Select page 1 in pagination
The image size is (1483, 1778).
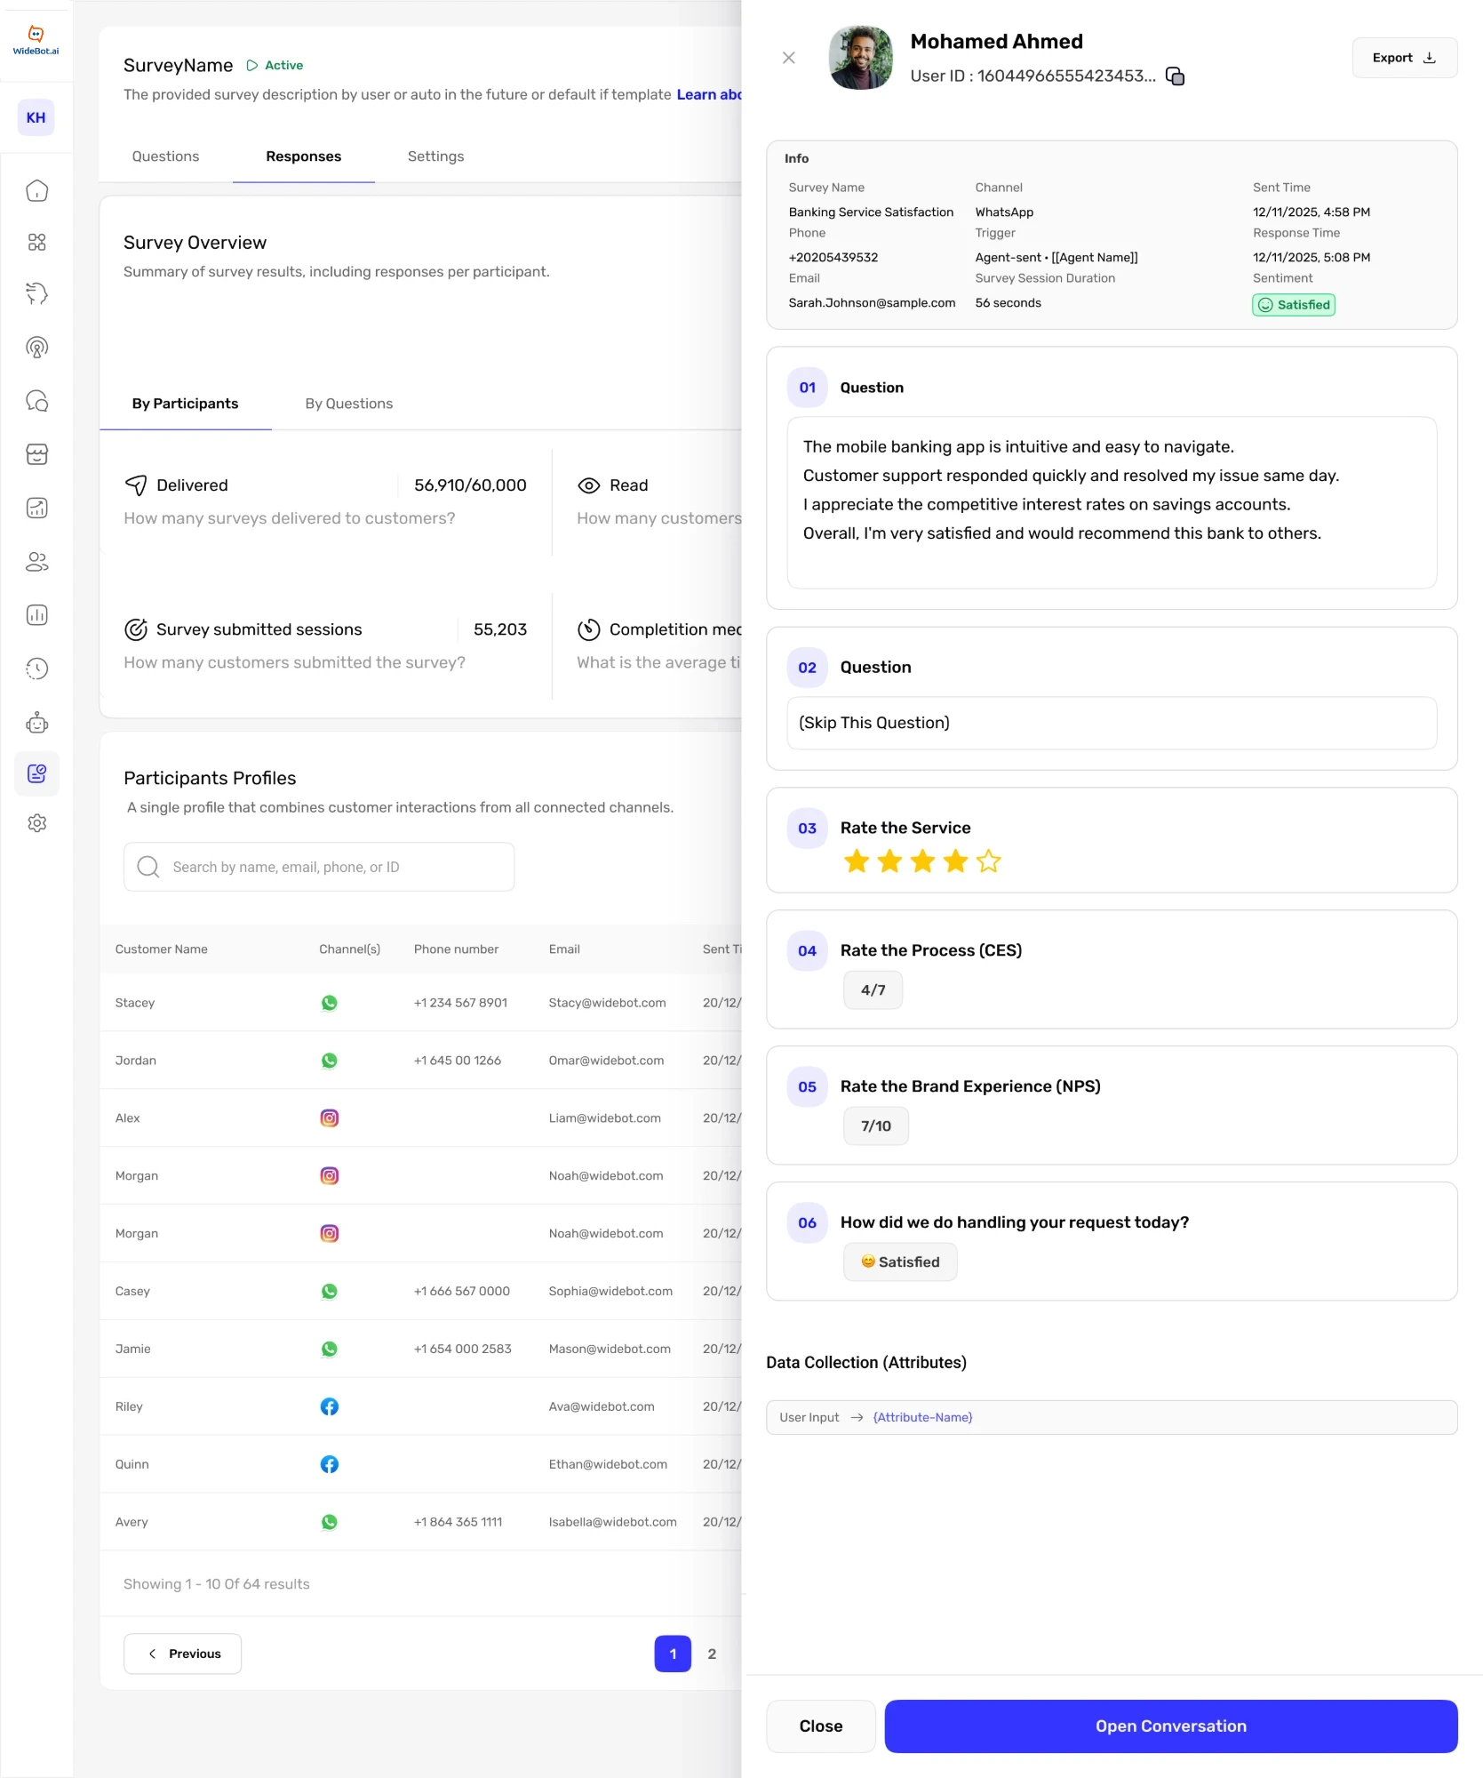(673, 1654)
